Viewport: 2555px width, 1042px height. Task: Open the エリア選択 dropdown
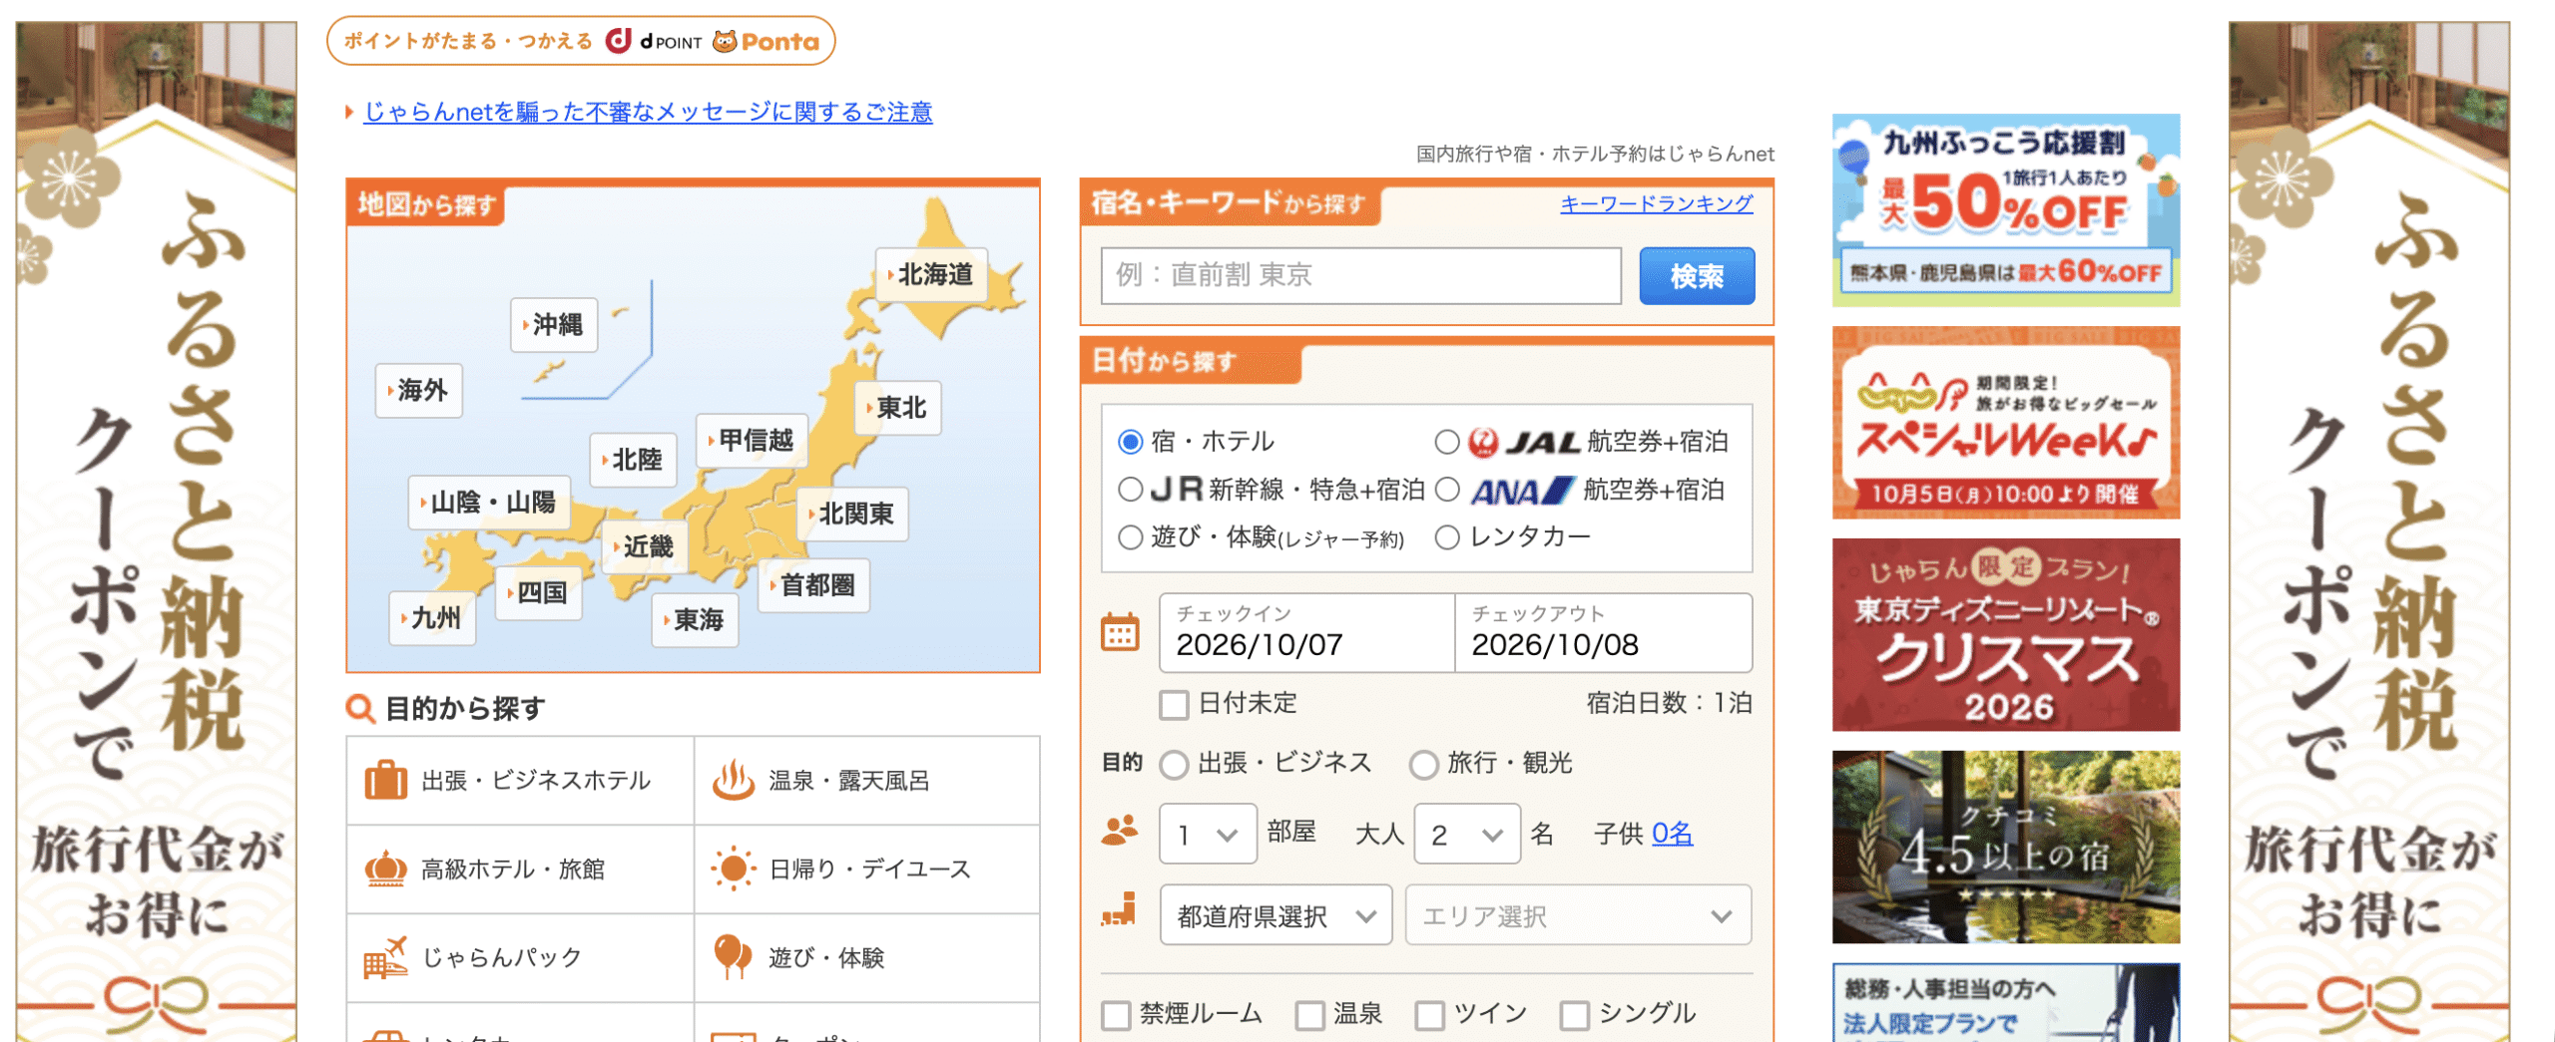tap(1578, 915)
